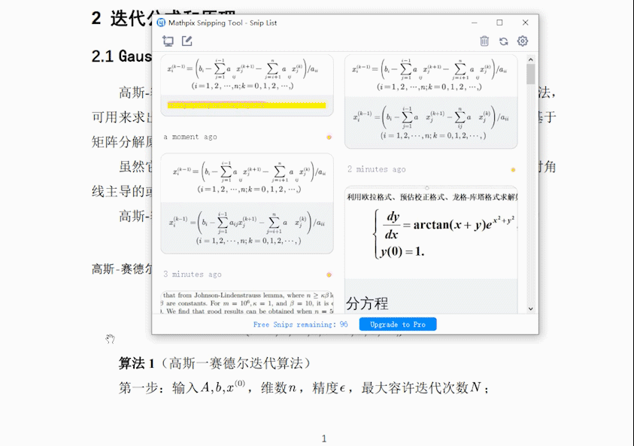Click yellow status dot next to '2 minutes ago'
The height and width of the screenshot is (446, 634).
[x=513, y=170]
